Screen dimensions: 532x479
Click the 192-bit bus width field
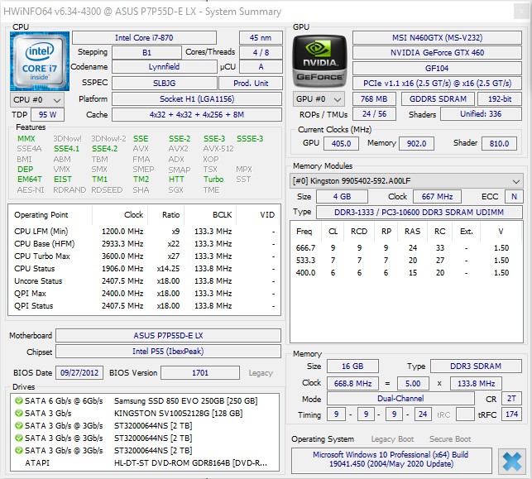tap(500, 99)
